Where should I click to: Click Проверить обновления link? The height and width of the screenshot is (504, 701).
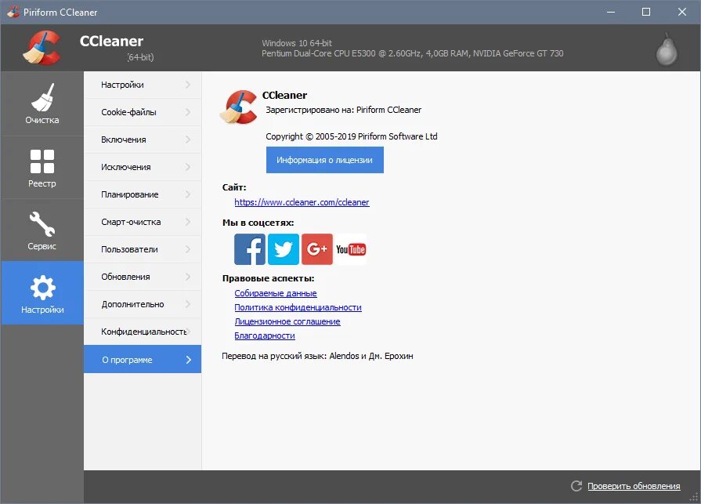[634, 486]
